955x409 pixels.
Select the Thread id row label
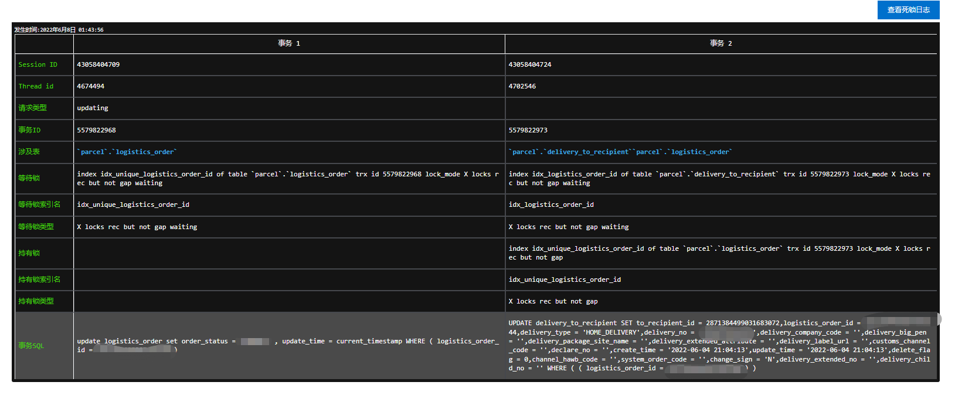(36, 86)
